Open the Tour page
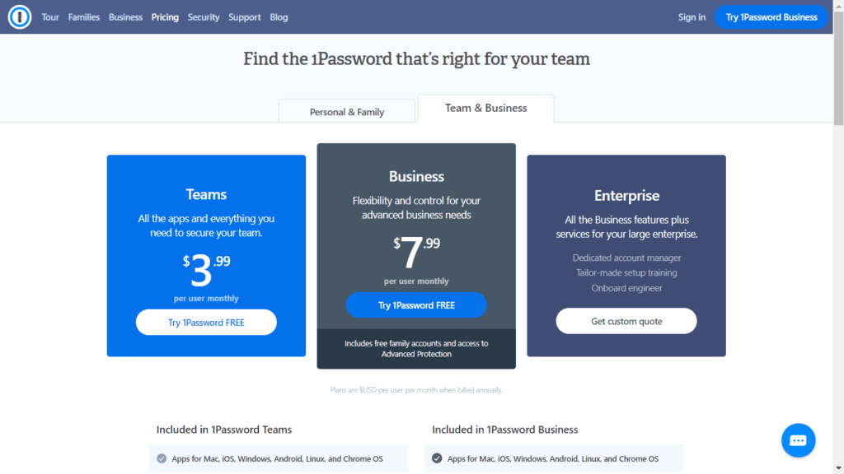Viewport: 844px width, 474px height. pyautogui.click(x=50, y=16)
